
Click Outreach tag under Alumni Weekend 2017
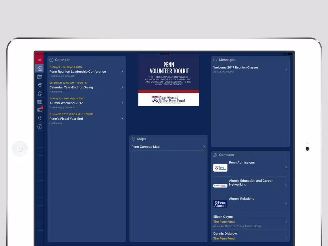70,107
